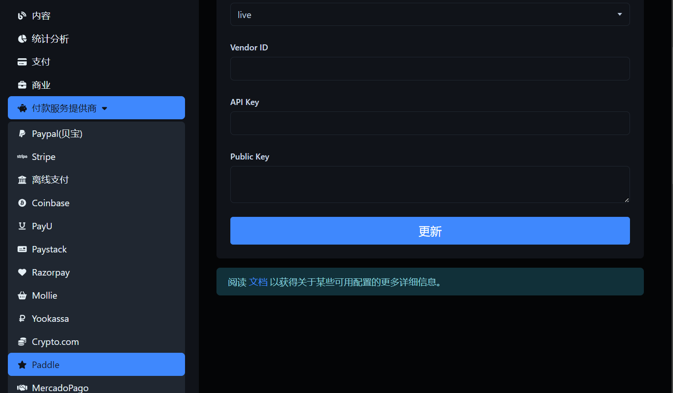Open Mollie provider settings
Image resolution: width=673 pixels, height=393 pixels.
(96, 295)
